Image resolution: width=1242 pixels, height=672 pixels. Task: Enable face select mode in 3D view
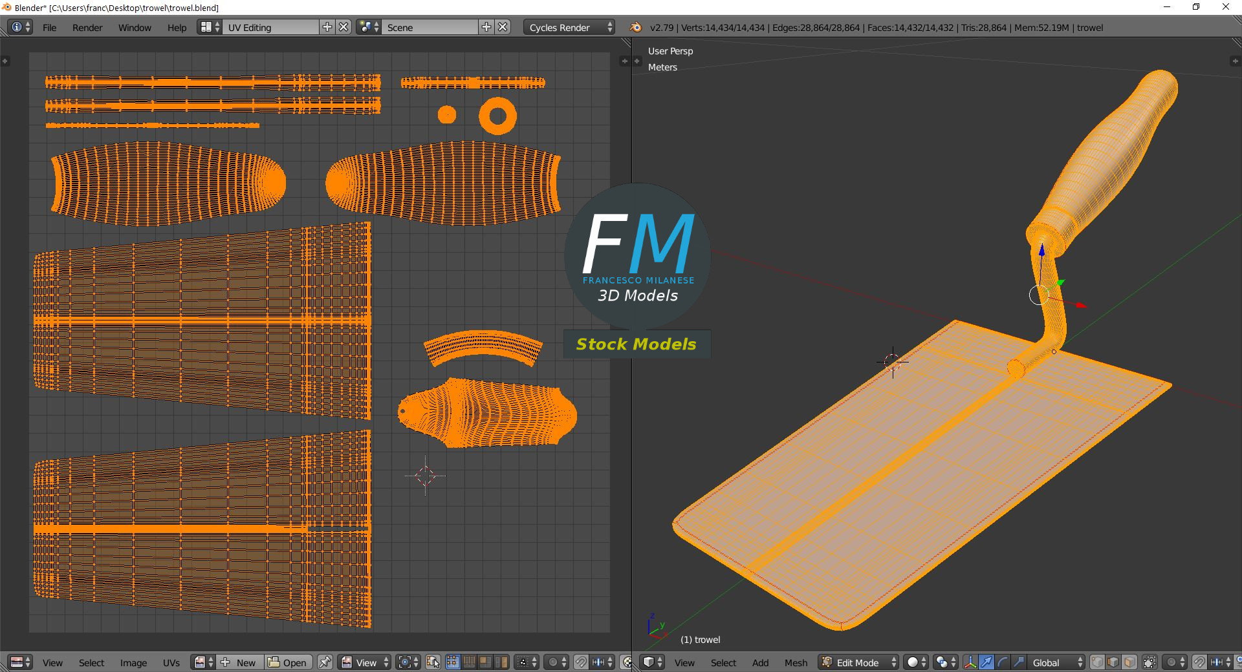coord(1129,662)
